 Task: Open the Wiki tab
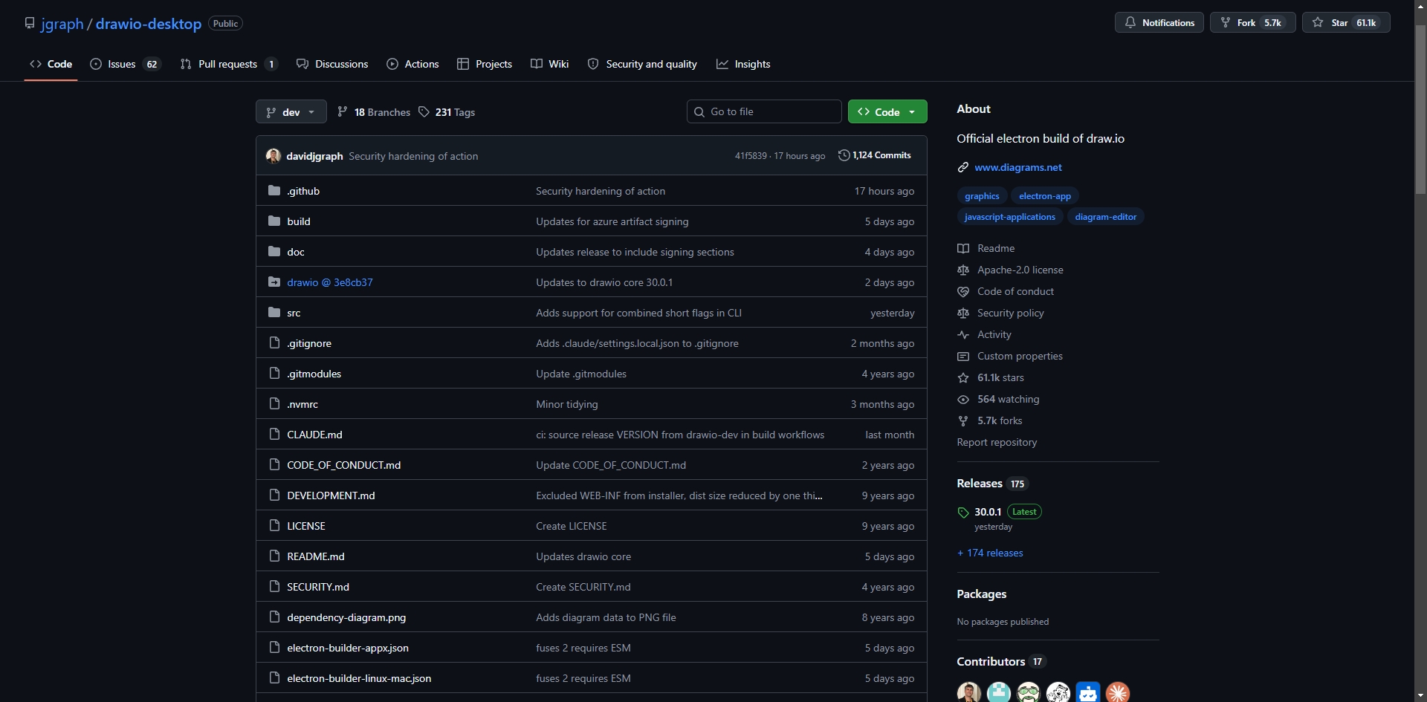[x=550, y=64]
